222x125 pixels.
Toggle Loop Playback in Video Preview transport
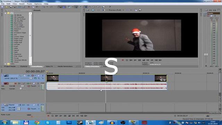(x=127, y=60)
